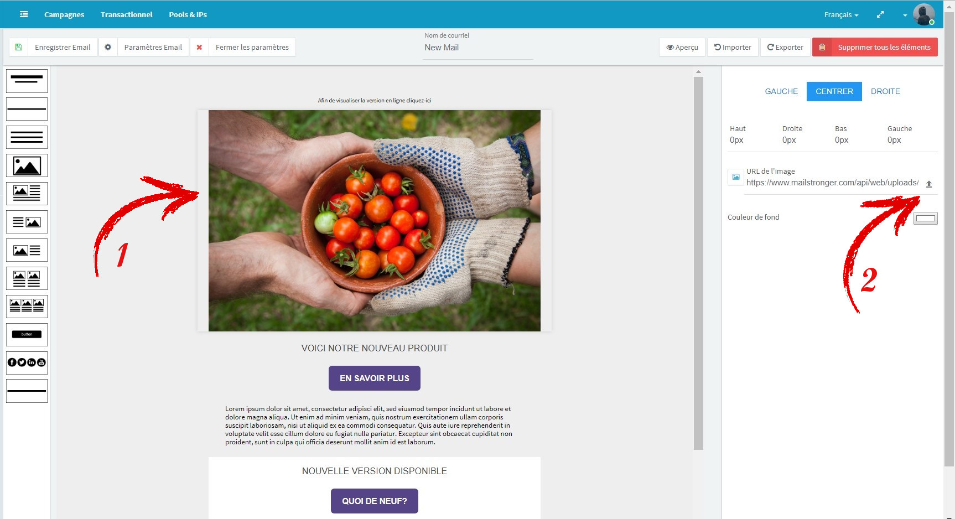Set alignment to DROITE
The width and height of the screenshot is (955, 519).
click(885, 91)
